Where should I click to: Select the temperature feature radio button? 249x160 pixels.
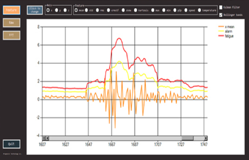click(199, 10)
